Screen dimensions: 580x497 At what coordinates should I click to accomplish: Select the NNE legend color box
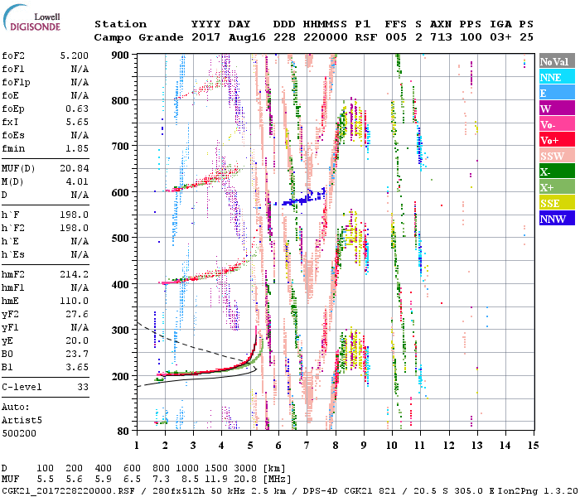(x=554, y=78)
